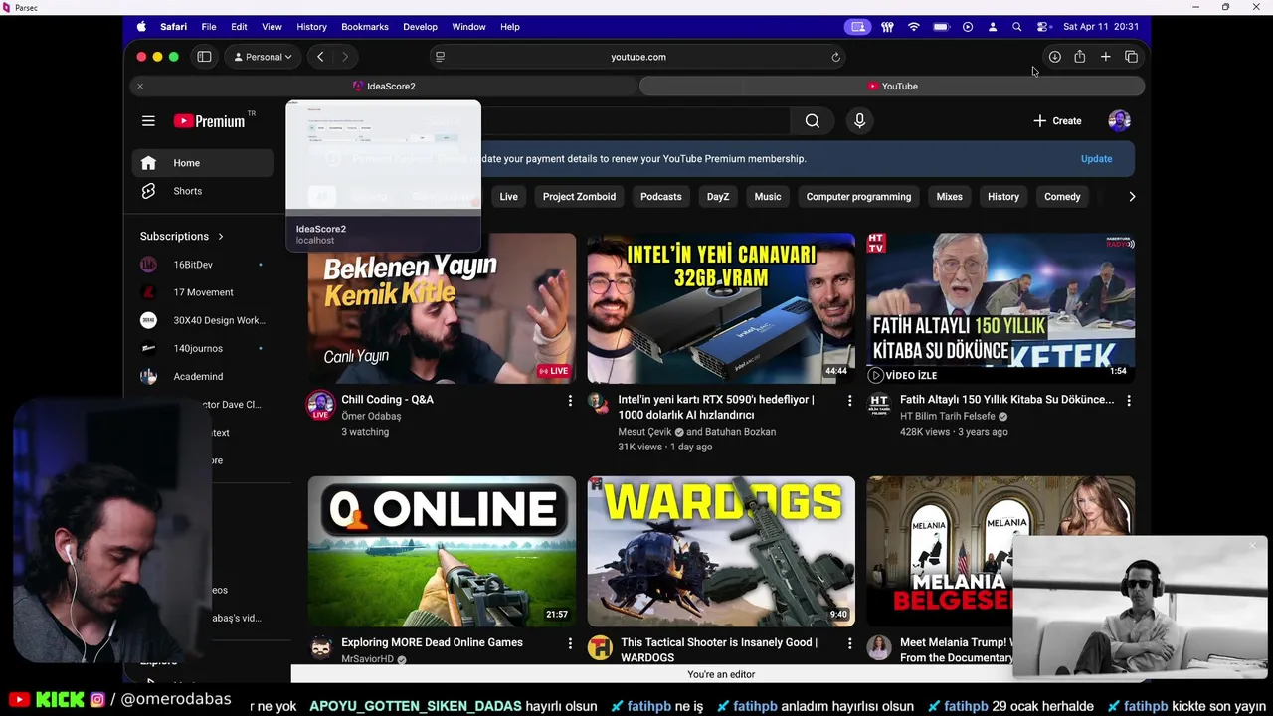Click the Update payment details link
The height and width of the screenshot is (716, 1273).
(1096, 159)
